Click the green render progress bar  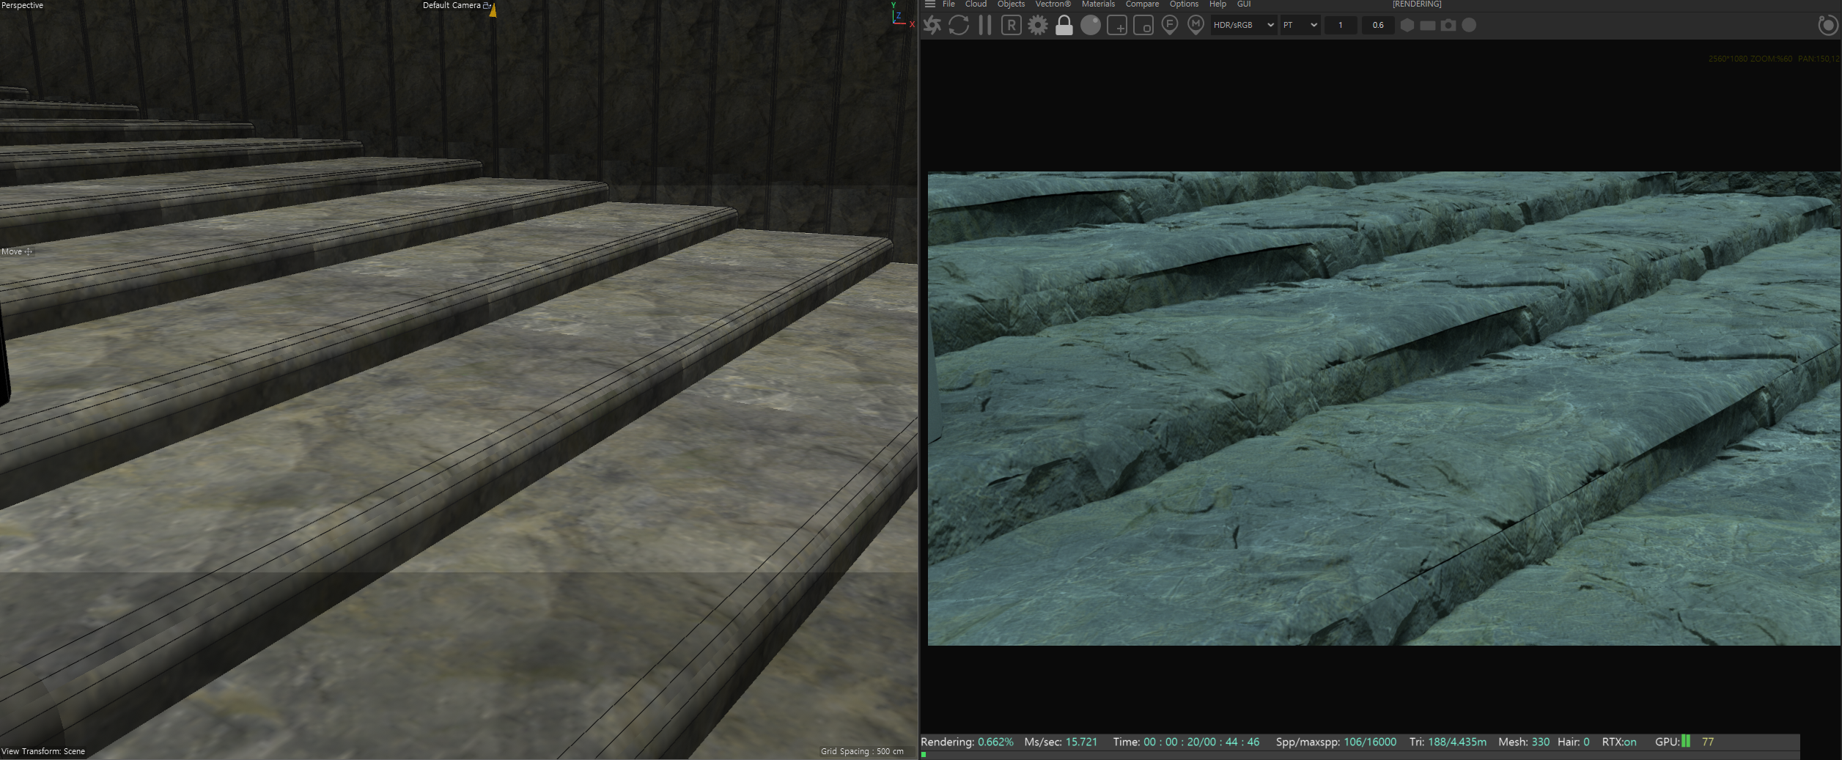coord(924,754)
